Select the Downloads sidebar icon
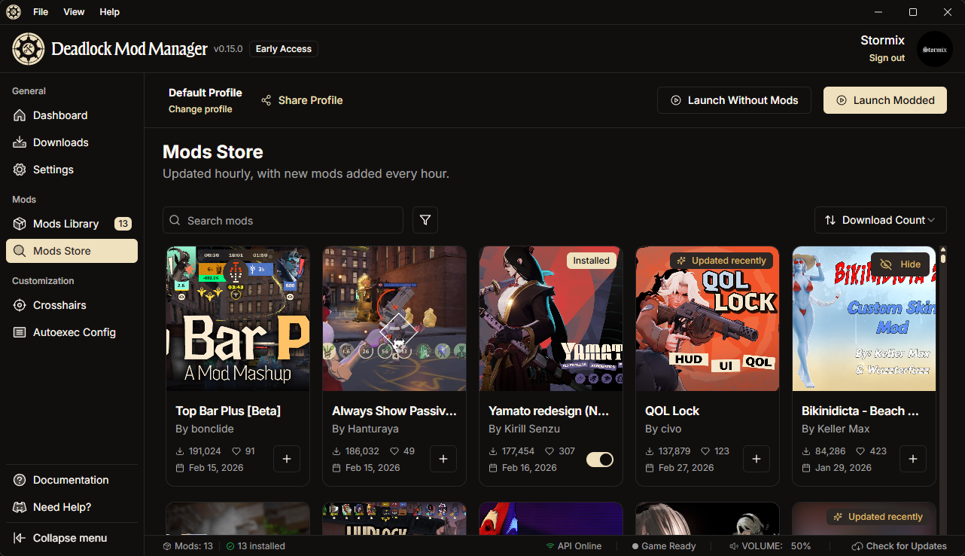Screen dimensions: 965x556 point(20,142)
